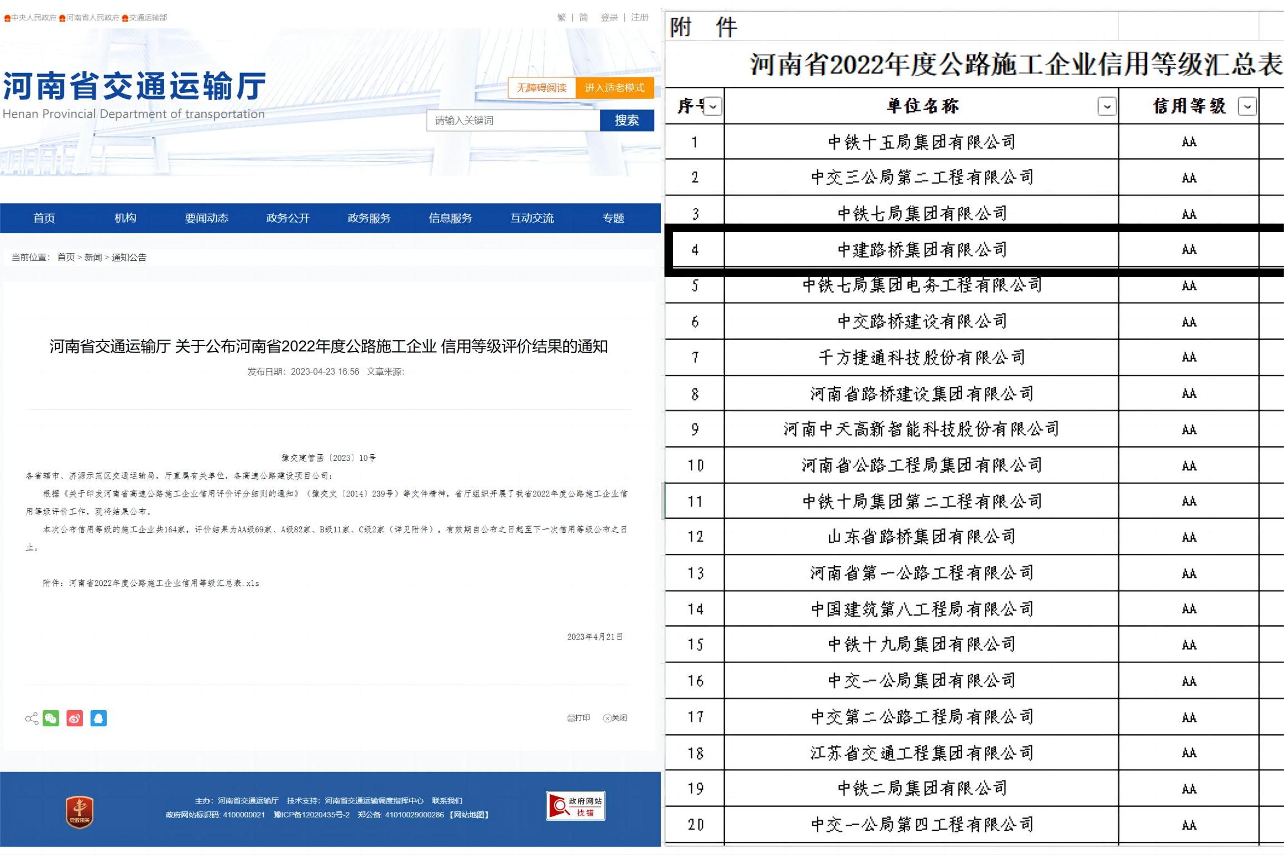Select the cell 河南省路桥建设集团有限公司
The image size is (1284, 855).
(x=921, y=394)
